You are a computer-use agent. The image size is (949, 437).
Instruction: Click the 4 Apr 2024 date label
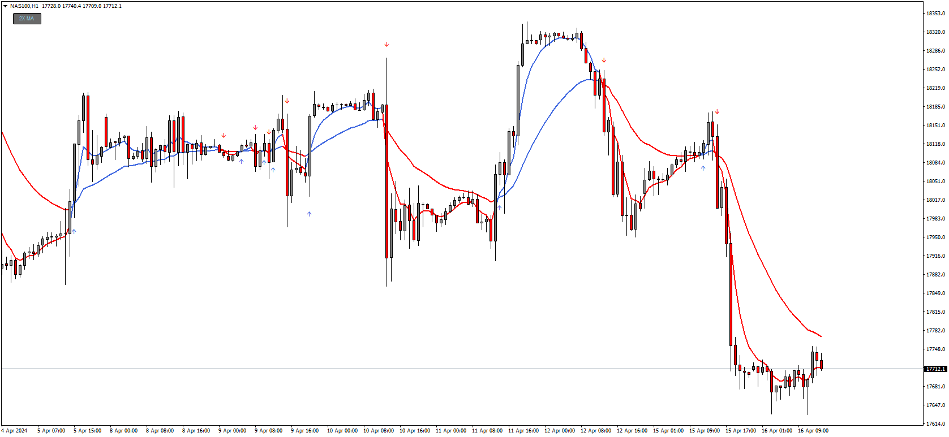(x=15, y=431)
